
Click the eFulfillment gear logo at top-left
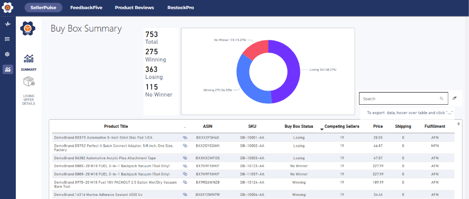pos(8,8)
